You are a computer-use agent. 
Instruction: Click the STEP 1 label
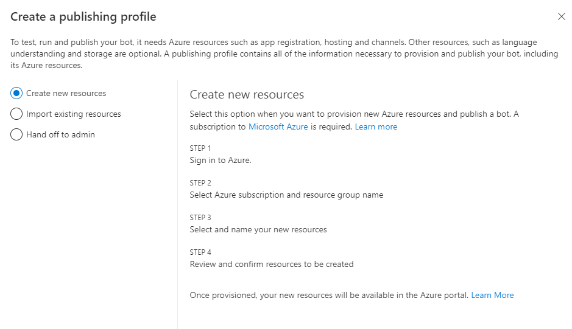coord(200,148)
